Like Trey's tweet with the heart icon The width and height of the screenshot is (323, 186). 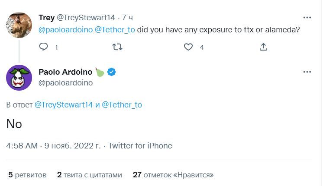point(188,47)
